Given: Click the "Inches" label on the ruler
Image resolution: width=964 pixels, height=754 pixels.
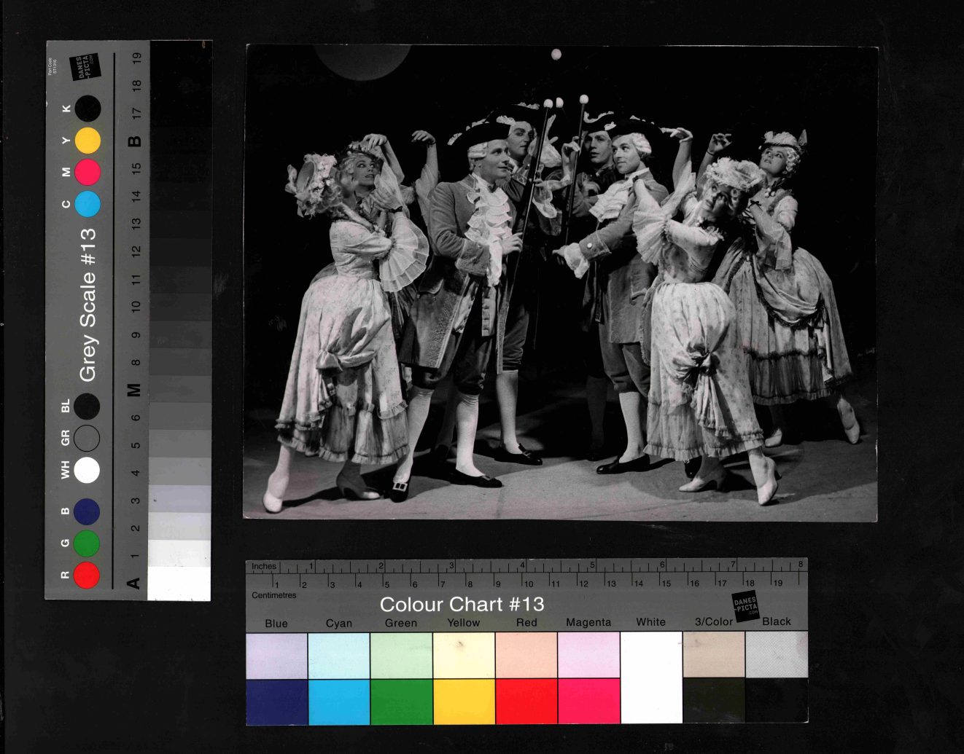Looking at the screenshot, I should (264, 566).
